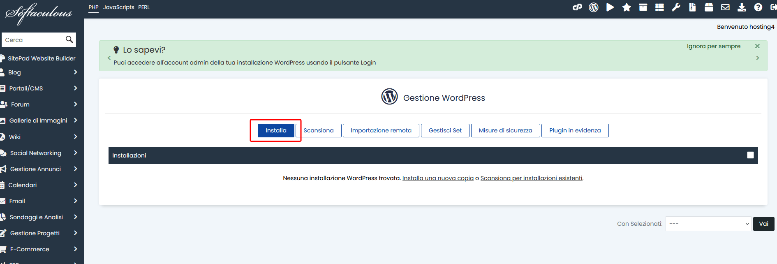This screenshot has width=777, height=264.
Task: Expand the Forum category chevron
Action: pos(75,104)
